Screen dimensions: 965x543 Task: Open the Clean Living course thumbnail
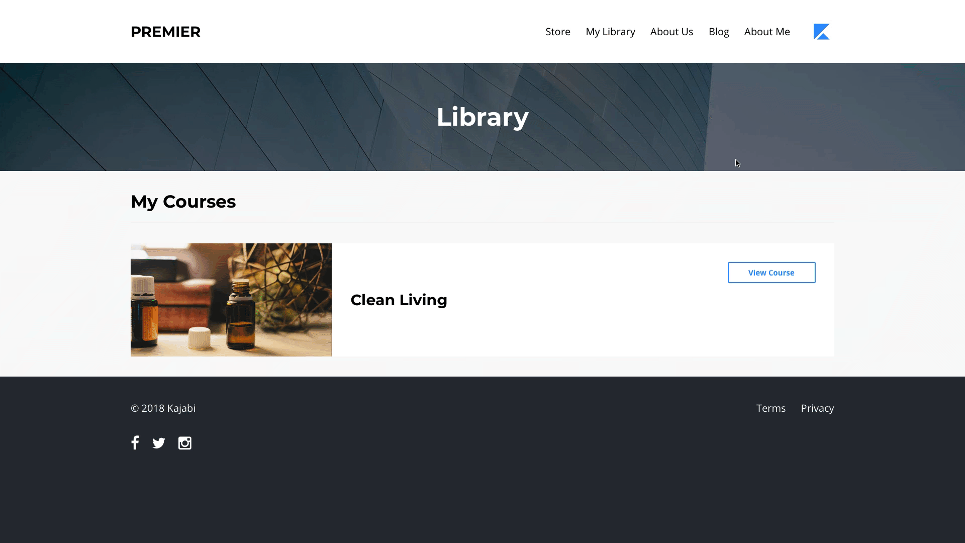pyautogui.click(x=231, y=300)
